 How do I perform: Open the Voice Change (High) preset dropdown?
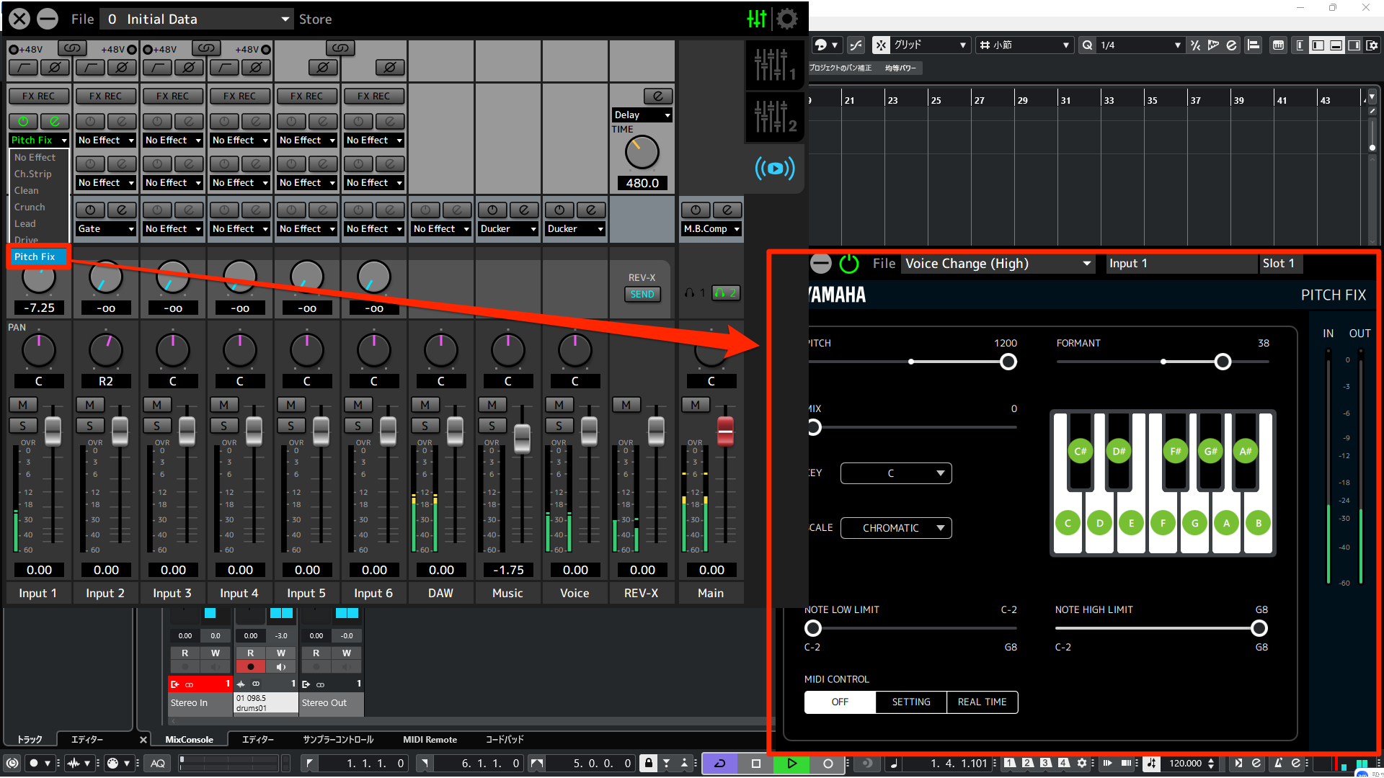[998, 264]
